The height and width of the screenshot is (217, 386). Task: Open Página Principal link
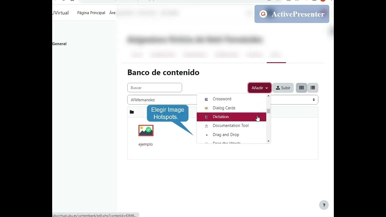point(91,13)
